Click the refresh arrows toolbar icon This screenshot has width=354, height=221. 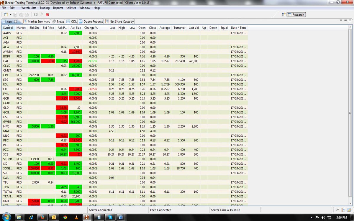(x=41, y=14)
